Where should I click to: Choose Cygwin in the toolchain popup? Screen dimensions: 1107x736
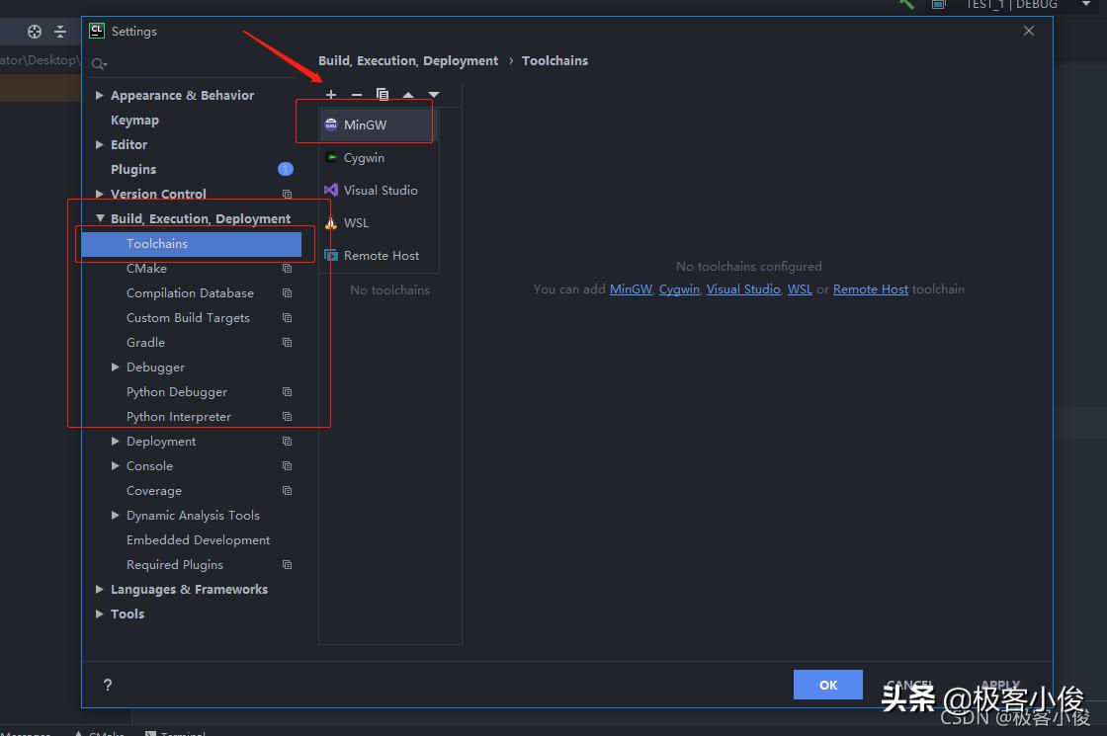pyautogui.click(x=364, y=158)
